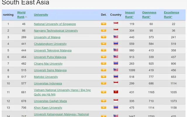The image size is (187, 117).
Task: Open Chiang Mai University link
Action: (48, 64)
